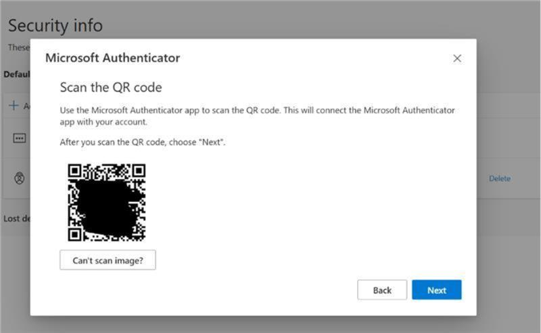Click the "Security info" page heading
Image resolution: width=541 pixels, height=333 pixels.
point(55,26)
